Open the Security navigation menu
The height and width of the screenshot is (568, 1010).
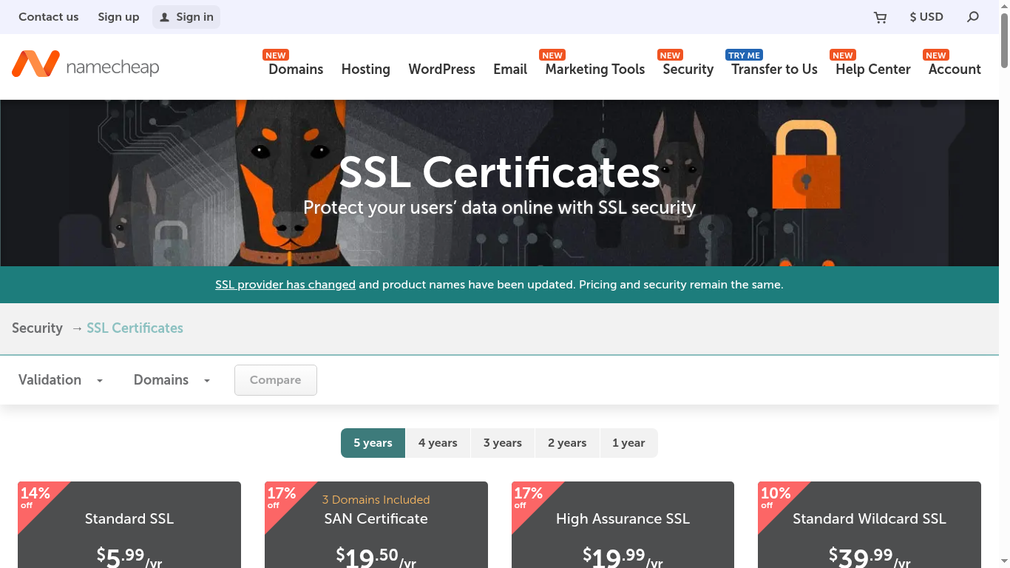(x=688, y=69)
